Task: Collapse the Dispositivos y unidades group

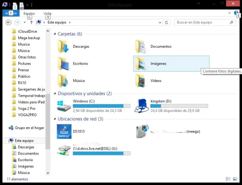Action: 55,93
